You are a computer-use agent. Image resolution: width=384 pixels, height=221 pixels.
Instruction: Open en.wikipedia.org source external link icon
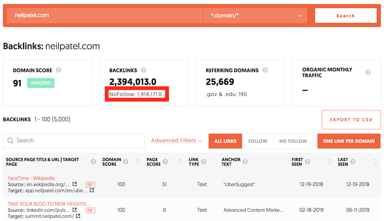tap(75, 184)
